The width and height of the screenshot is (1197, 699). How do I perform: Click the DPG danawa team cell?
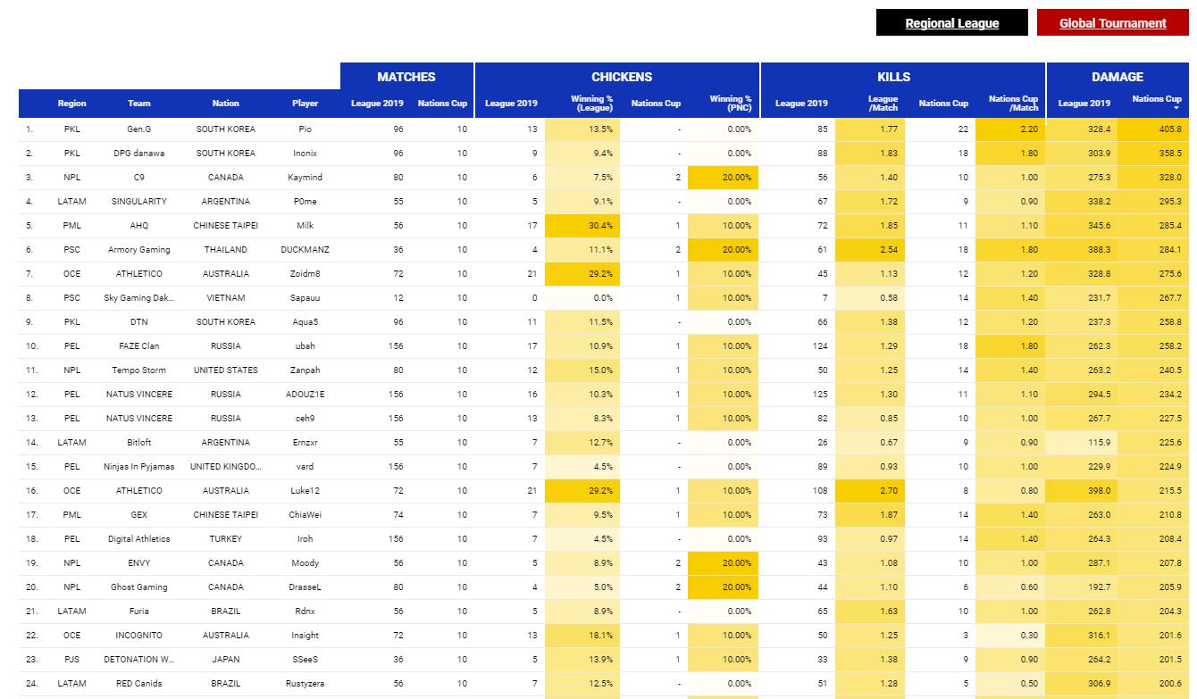tap(139, 154)
